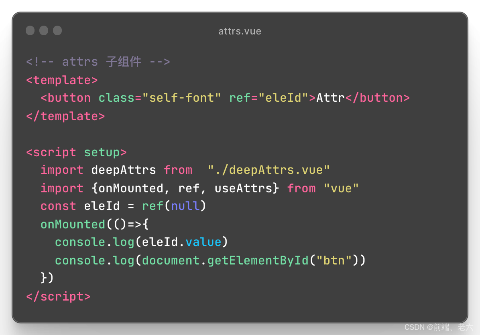This screenshot has width=480, height=335.
Task: Click the first gray window control dot
Action: (x=30, y=30)
